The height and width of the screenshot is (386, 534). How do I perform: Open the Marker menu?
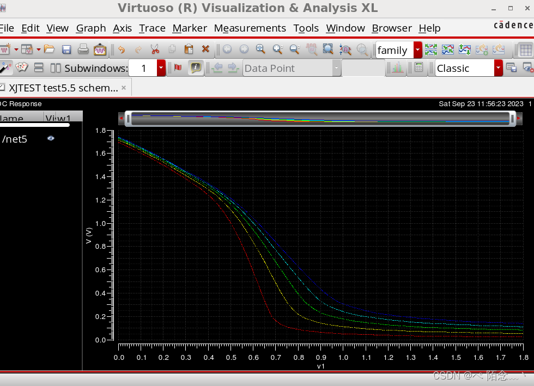(x=190, y=28)
